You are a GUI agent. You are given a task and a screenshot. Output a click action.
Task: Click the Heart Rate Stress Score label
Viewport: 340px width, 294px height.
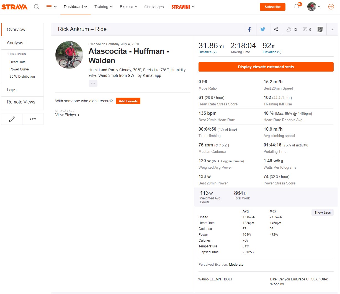click(218, 104)
